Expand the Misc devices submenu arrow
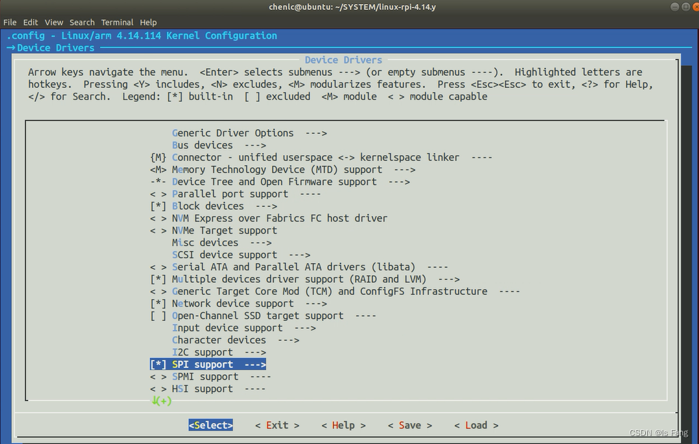 pos(261,243)
